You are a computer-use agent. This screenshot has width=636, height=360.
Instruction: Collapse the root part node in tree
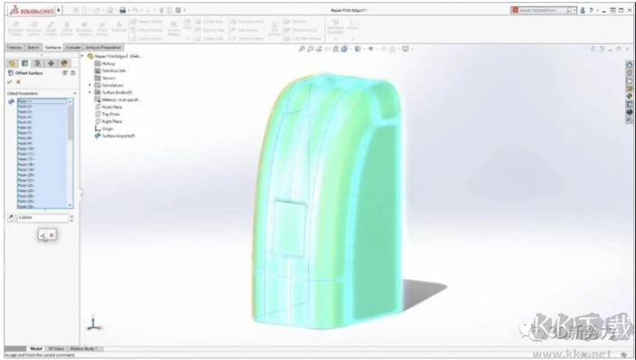pos(83,56)
